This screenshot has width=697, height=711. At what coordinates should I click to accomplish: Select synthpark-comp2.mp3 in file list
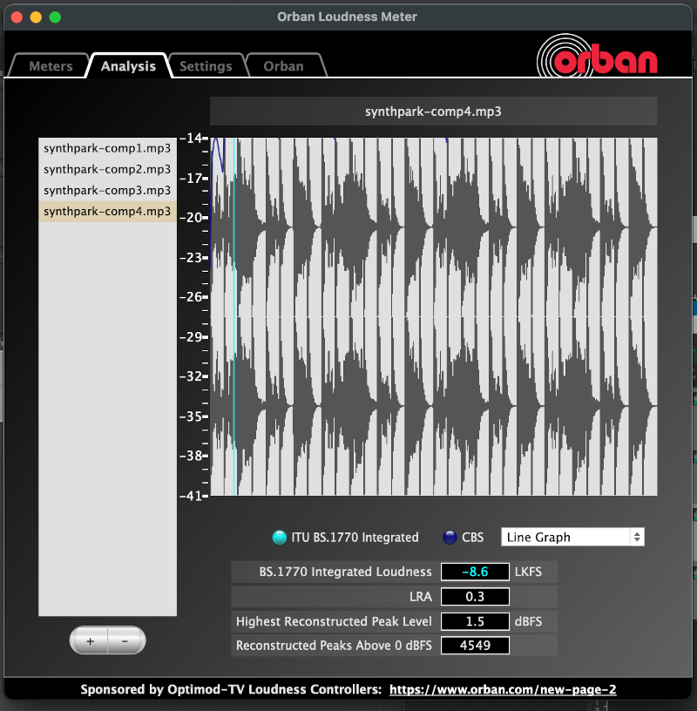107,169
